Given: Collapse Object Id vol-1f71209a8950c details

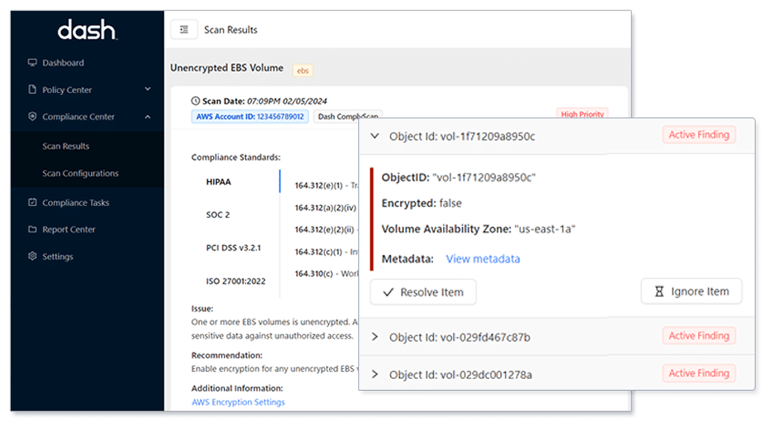Looking at the screenshot, I should pyautogui.click(x=375, y=136).
